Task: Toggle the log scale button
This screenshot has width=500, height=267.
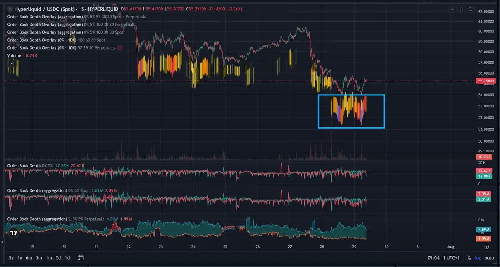Action: click(x=477, y=258)
